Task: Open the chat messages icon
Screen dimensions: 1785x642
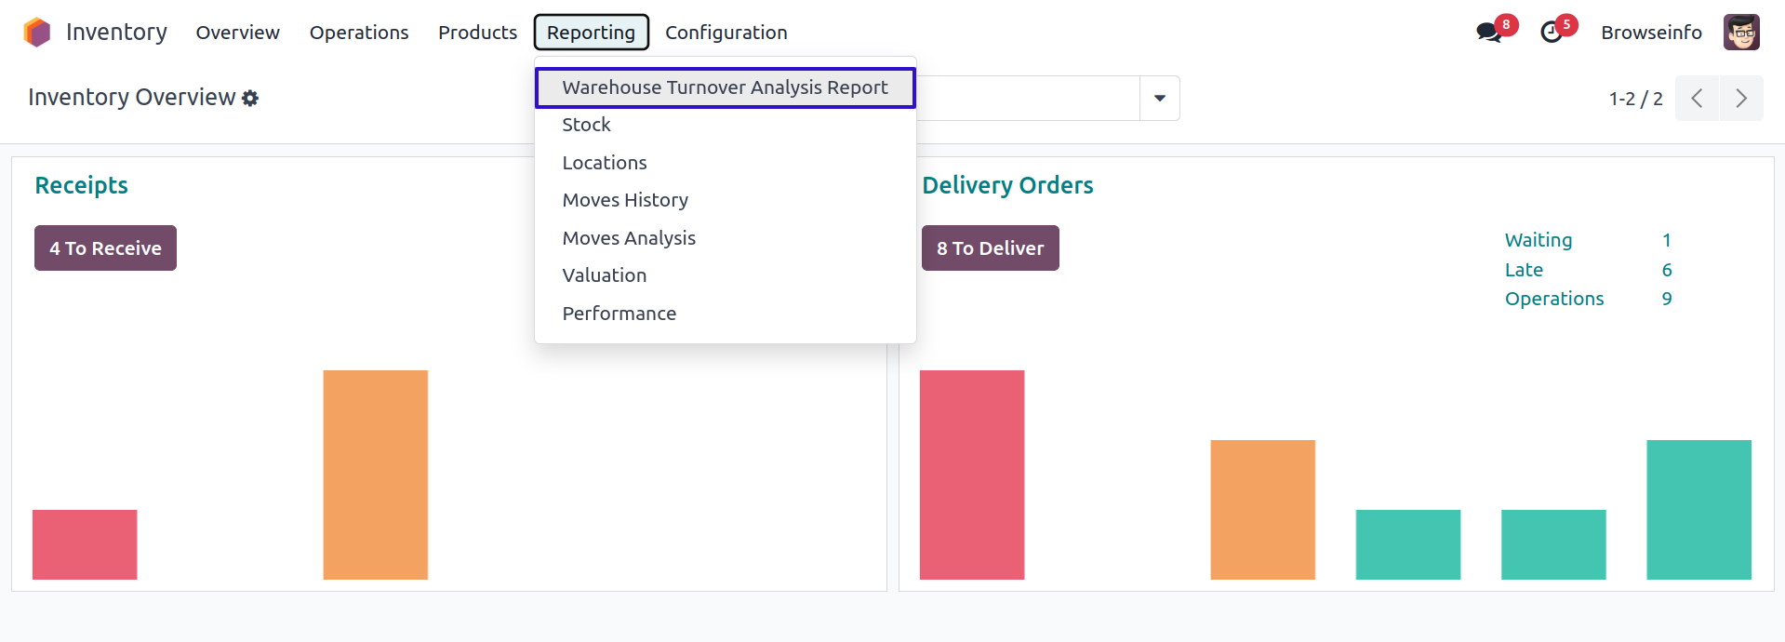Action: (x=1488, y=33)
